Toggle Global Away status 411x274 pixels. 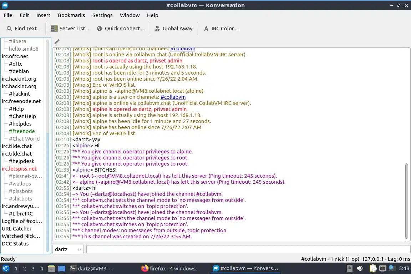point(173,29)
